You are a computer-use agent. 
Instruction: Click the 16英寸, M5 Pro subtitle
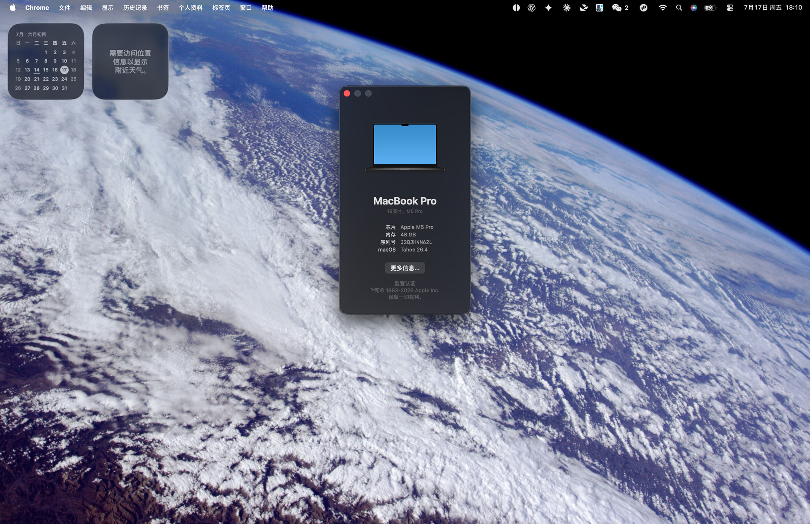(x=405, y=211)
